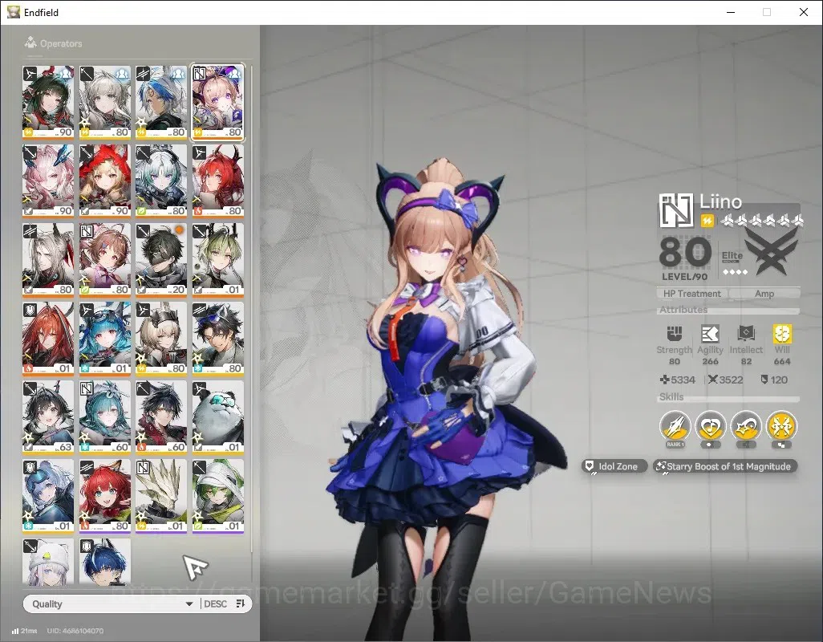Select the crowned blonde operator at level 80
This screenshot has height=642, width=823.
tap(161, 338)
